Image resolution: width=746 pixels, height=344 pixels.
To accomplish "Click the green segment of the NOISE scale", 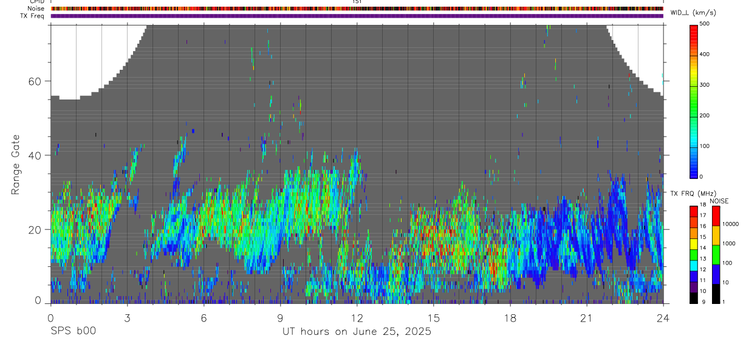I will tap(716, 254).
